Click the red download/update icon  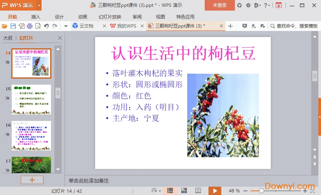[278, 5]
